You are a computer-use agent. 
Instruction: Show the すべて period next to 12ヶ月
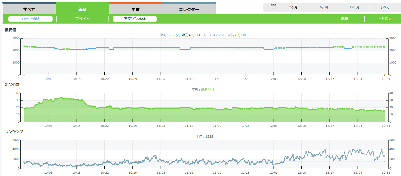385,7
